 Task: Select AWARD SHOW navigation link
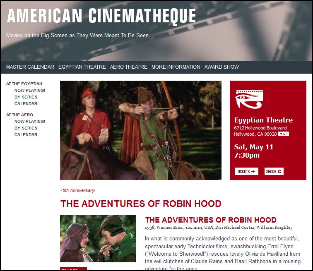[222, 67]
